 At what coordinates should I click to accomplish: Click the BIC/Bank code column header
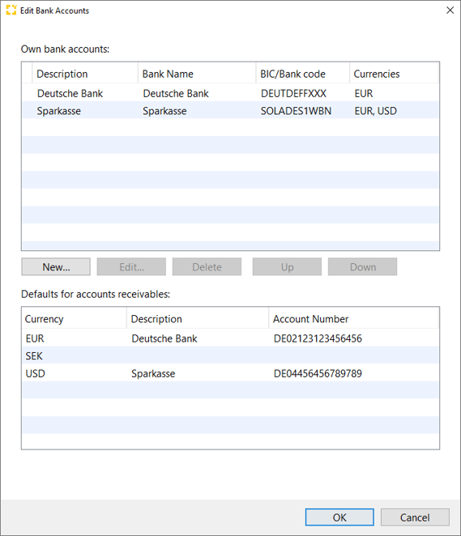tap(303, 74)
